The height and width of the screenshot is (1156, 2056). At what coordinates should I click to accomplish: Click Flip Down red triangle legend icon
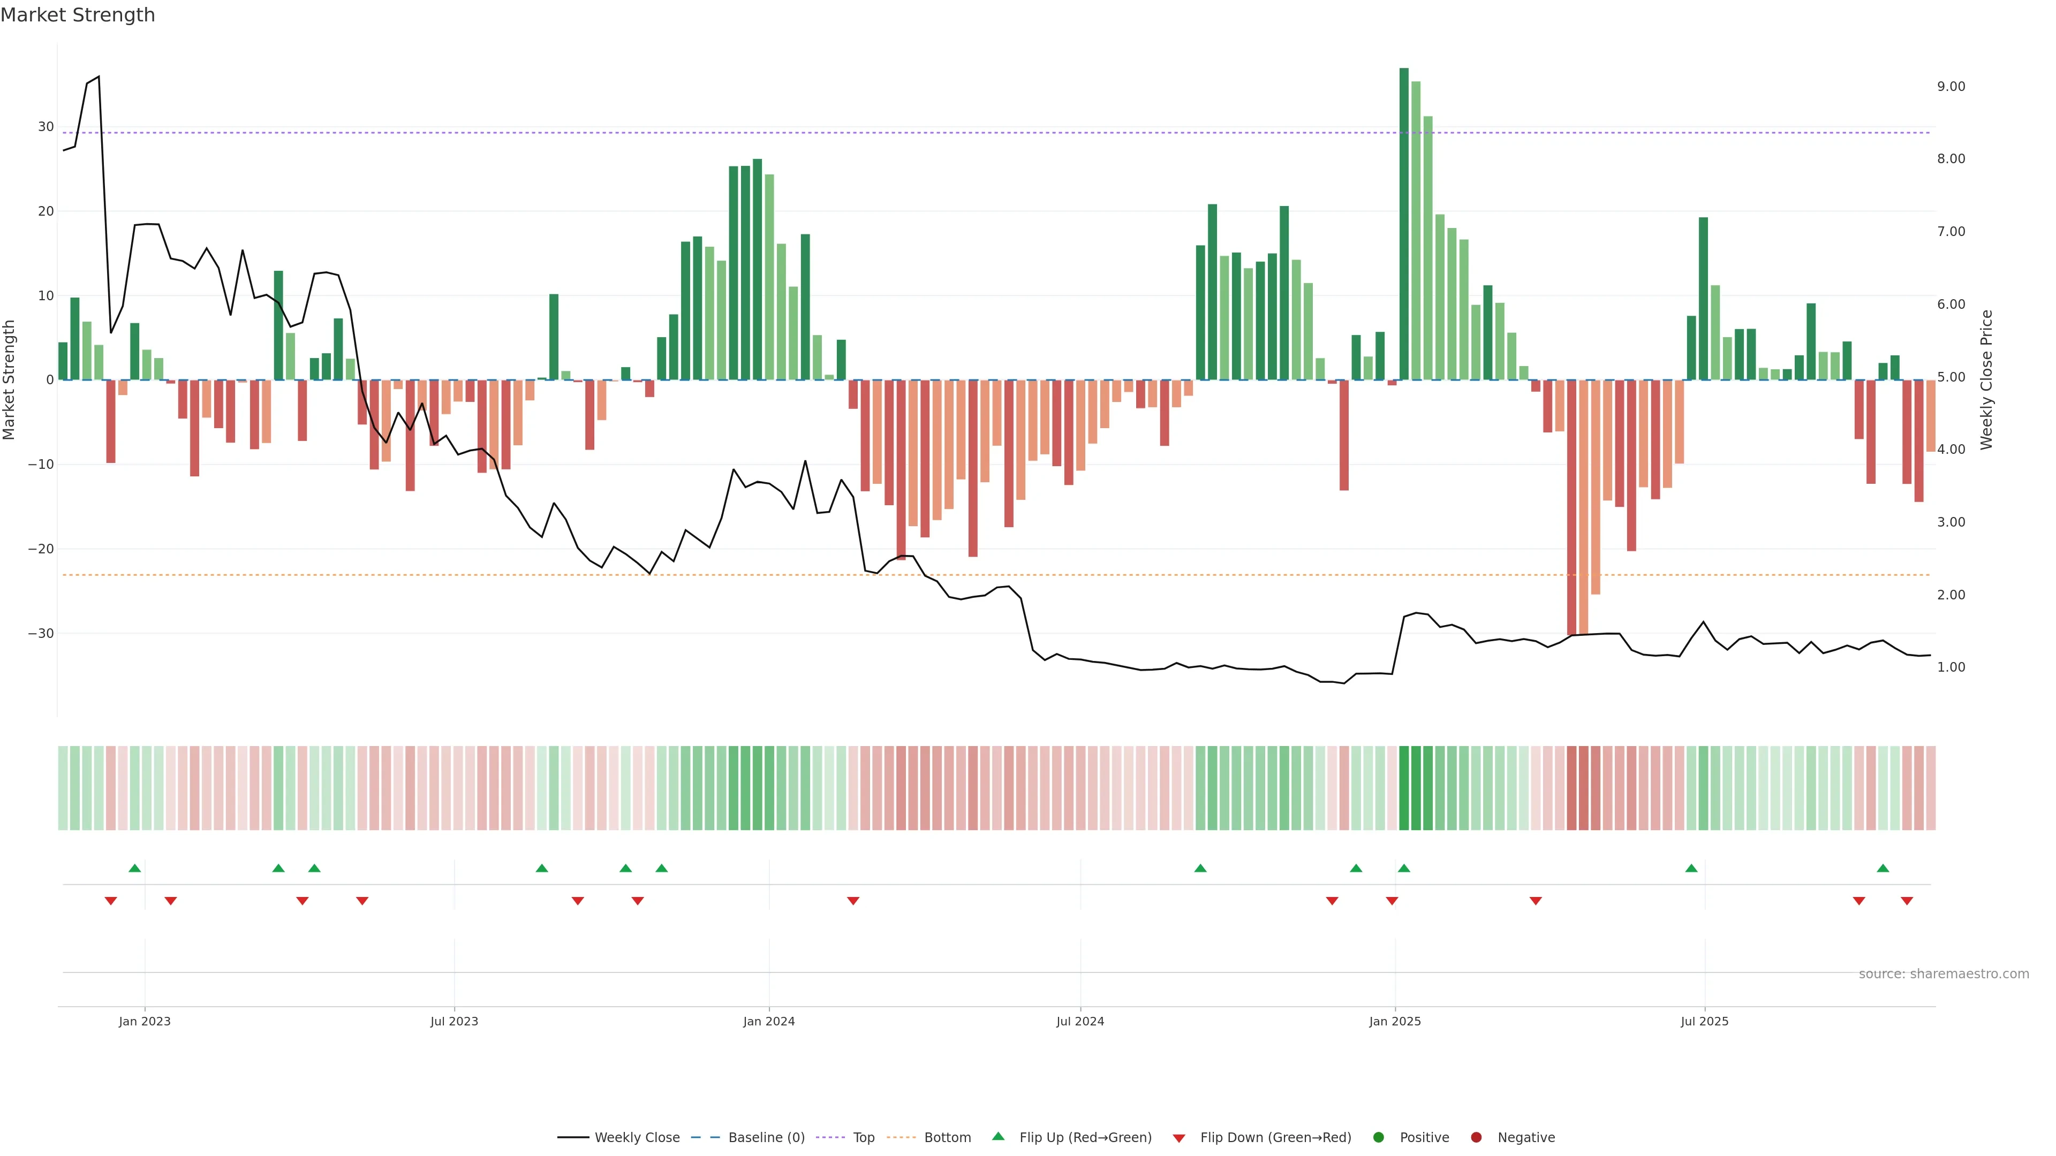click(1179, 1138)
